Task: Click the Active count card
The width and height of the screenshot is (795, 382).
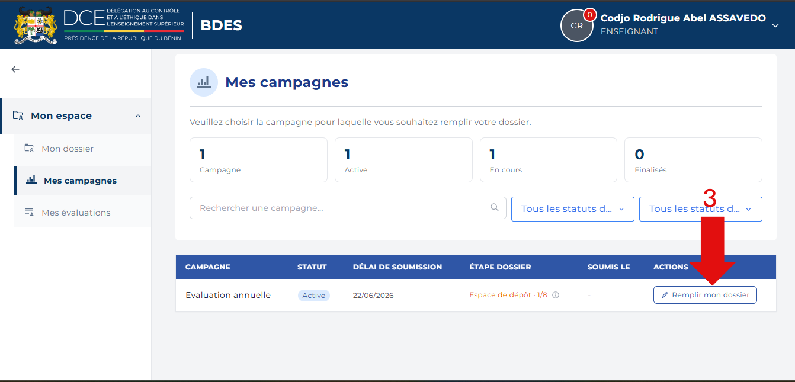Action: click(x=403, y=160)
